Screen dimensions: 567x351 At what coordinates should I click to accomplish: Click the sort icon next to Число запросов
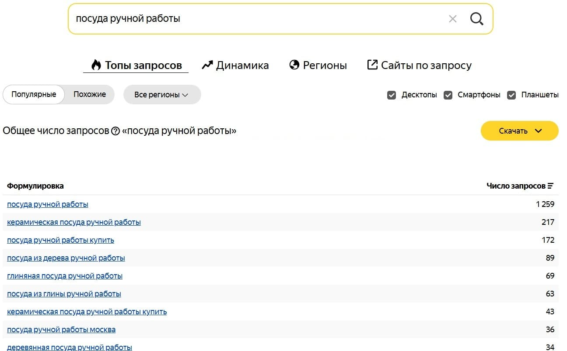click(x=550, y=186)
